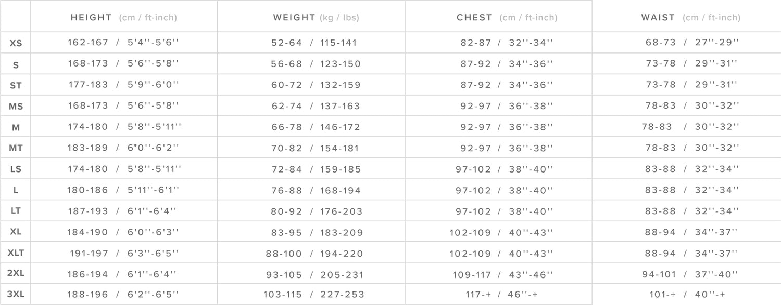Viewport: 781px width, 305px height.
Task: Click the 2XL size row label
Action: (x=16, y=274)
